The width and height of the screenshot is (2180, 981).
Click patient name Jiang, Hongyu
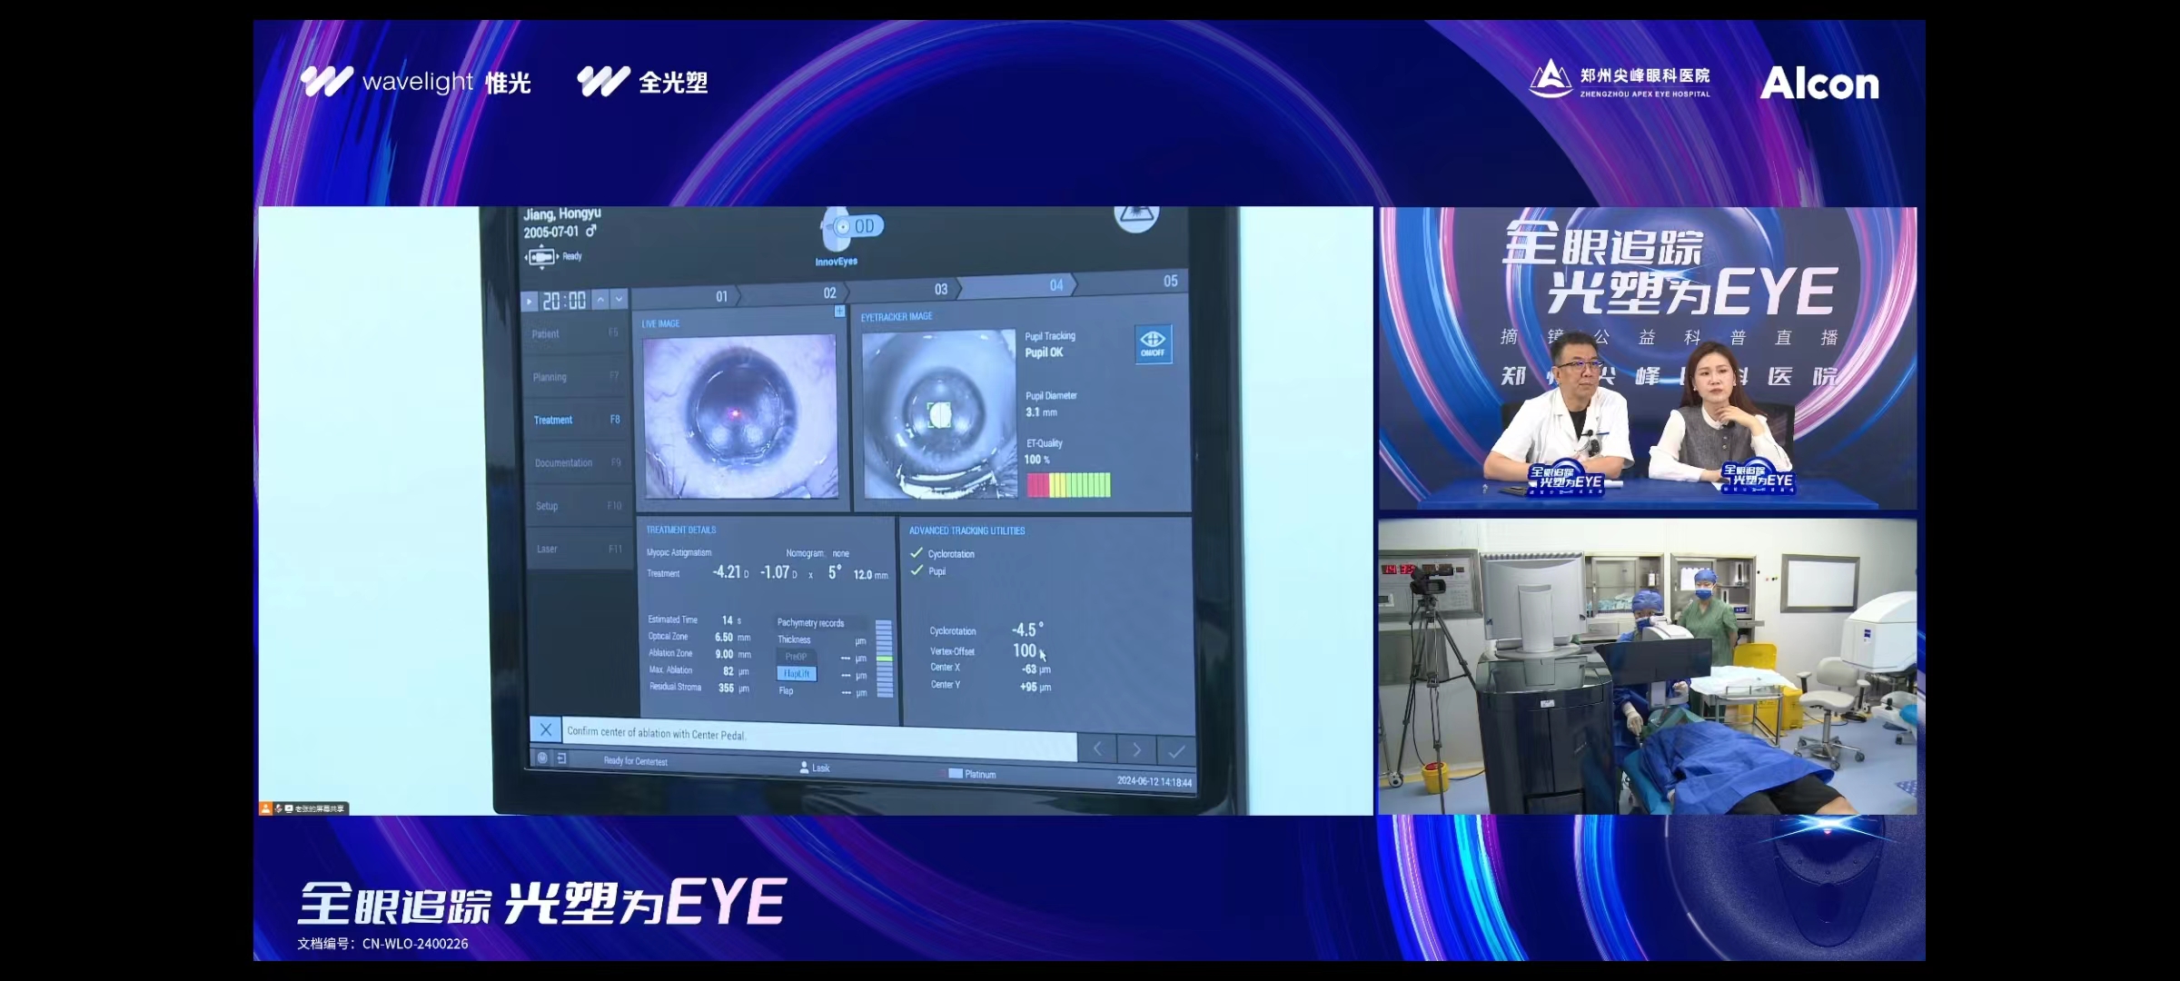tap(562, 214)
